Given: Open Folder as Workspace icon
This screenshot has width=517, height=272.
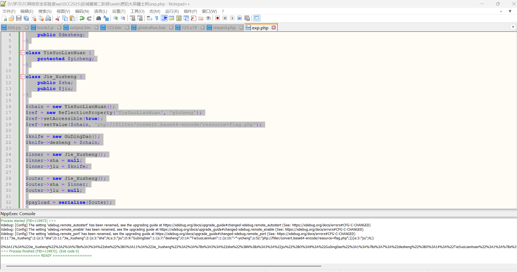Looking at the screenshot, I should click(x=201, y=18).
